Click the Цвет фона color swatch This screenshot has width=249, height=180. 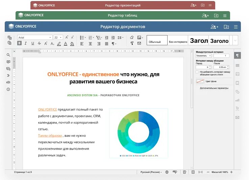click(200, 81)
